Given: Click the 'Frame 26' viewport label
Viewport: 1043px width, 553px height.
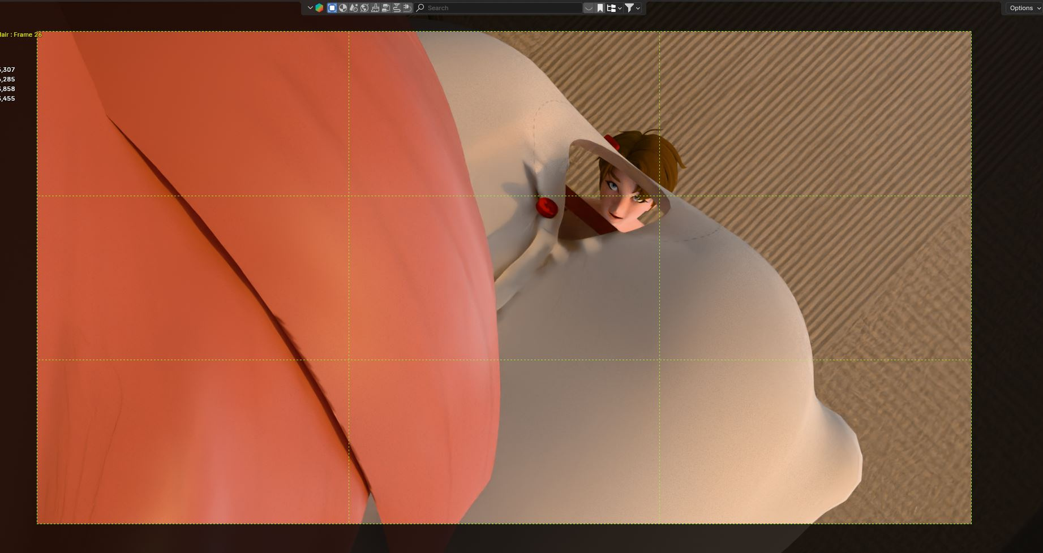Looking at the screenshot, I should [x=28, y=34].
